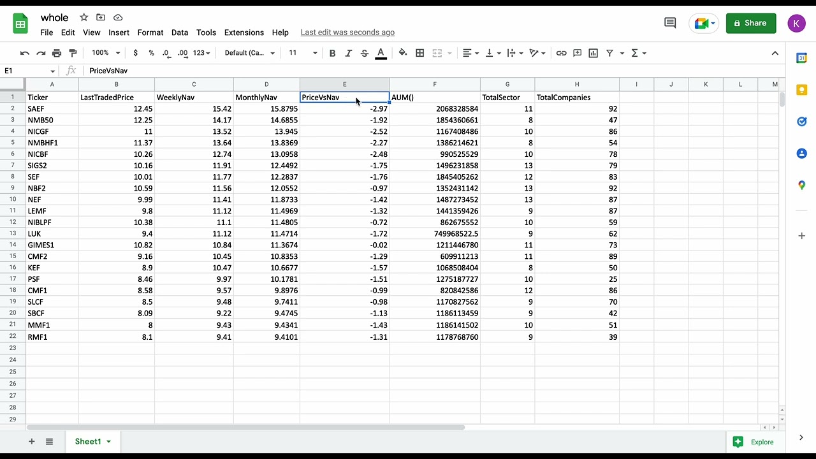Open the Sheet1 tab menu arrow
Image resolution: width=816 pixels, height=459 pixels.
coord(108,442)
